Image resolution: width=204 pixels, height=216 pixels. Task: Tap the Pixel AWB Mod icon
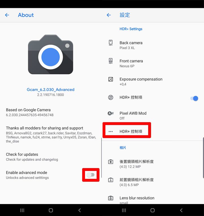pyautogui.click(x=111, y=113)
